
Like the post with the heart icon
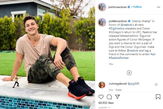(101, 97)
